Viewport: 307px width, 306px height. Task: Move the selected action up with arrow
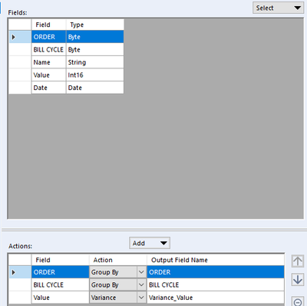[298, 261]
